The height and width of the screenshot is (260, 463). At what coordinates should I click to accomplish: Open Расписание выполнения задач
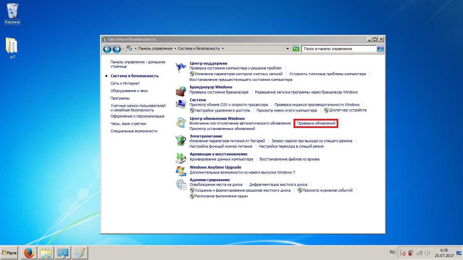221,196
